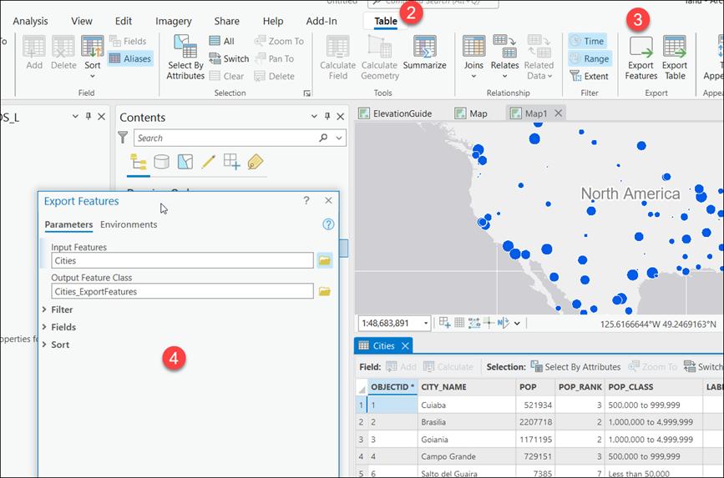The width and height of the screenshot is (724, 478).
Task: Expand the Filter section
Action: (62, 309)
